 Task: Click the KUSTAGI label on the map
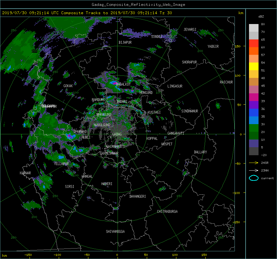[x=154, y=112]
